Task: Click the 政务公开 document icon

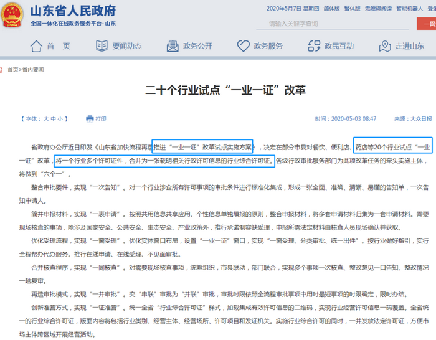Action: (172, 46)
